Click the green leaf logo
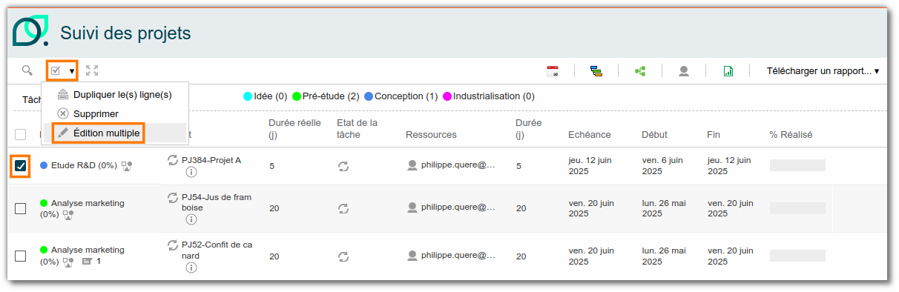Image resolution: width=899 pixels, height=292 pixels. (x=30, y=31)
